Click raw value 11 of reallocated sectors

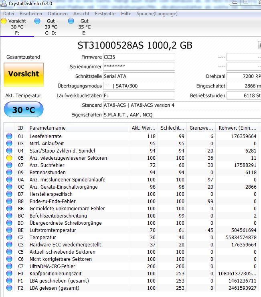[x=254, y=158]
